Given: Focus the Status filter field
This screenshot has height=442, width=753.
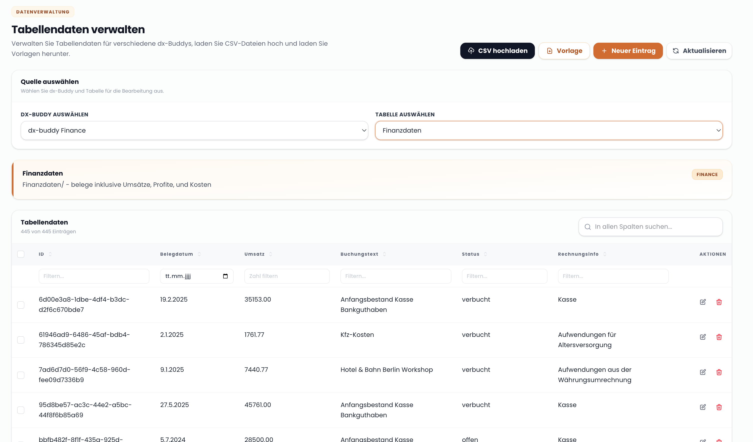Looking at the screenshot, I should pyautogui.click(x=504, y=276).
